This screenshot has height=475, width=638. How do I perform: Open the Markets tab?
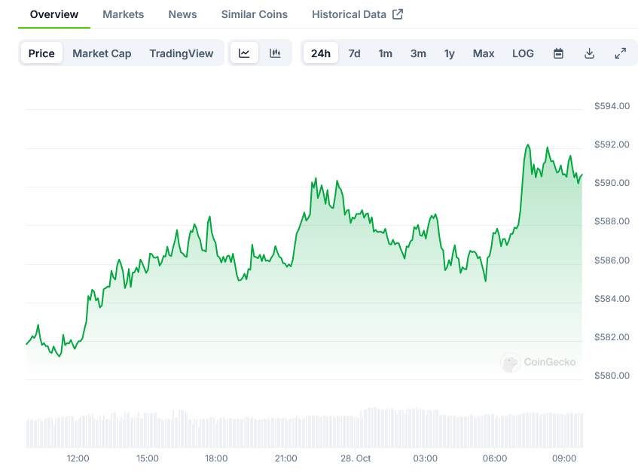pyautogui.click(x=123, y=14)
